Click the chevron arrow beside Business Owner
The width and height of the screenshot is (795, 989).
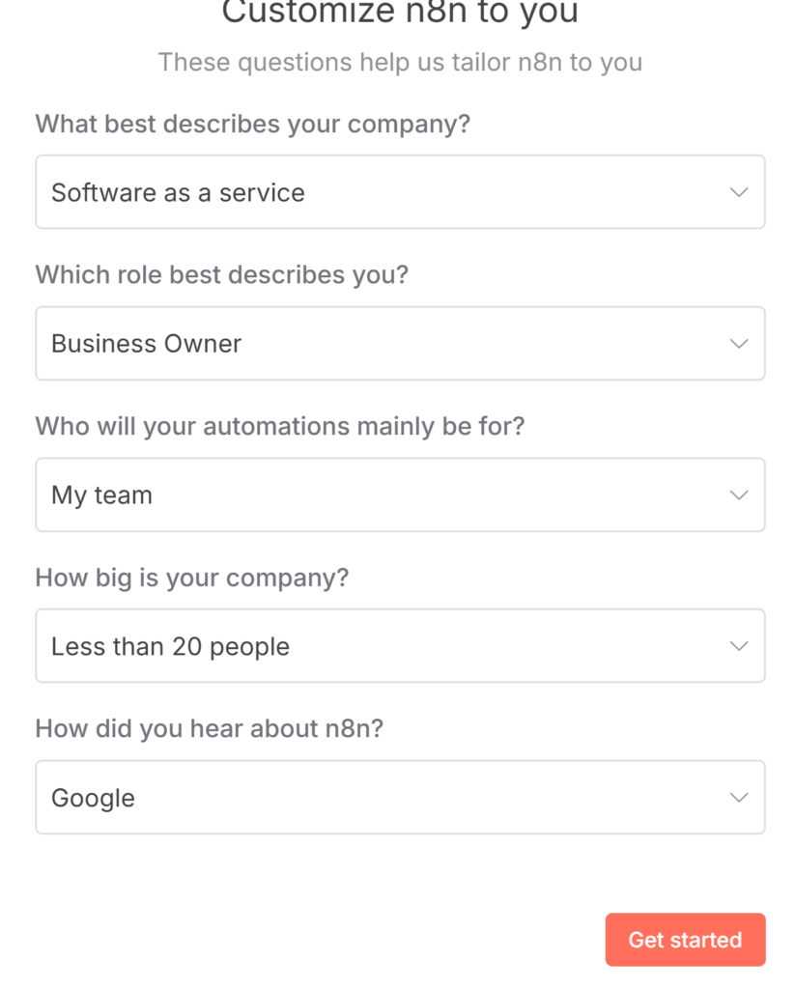pyautogui.click(x=739, y=344)
